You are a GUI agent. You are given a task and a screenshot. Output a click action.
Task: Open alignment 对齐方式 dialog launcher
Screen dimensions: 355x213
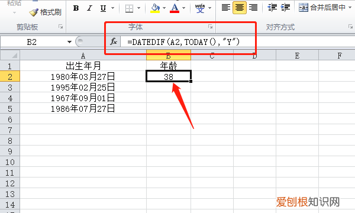(x=350, y=27)
